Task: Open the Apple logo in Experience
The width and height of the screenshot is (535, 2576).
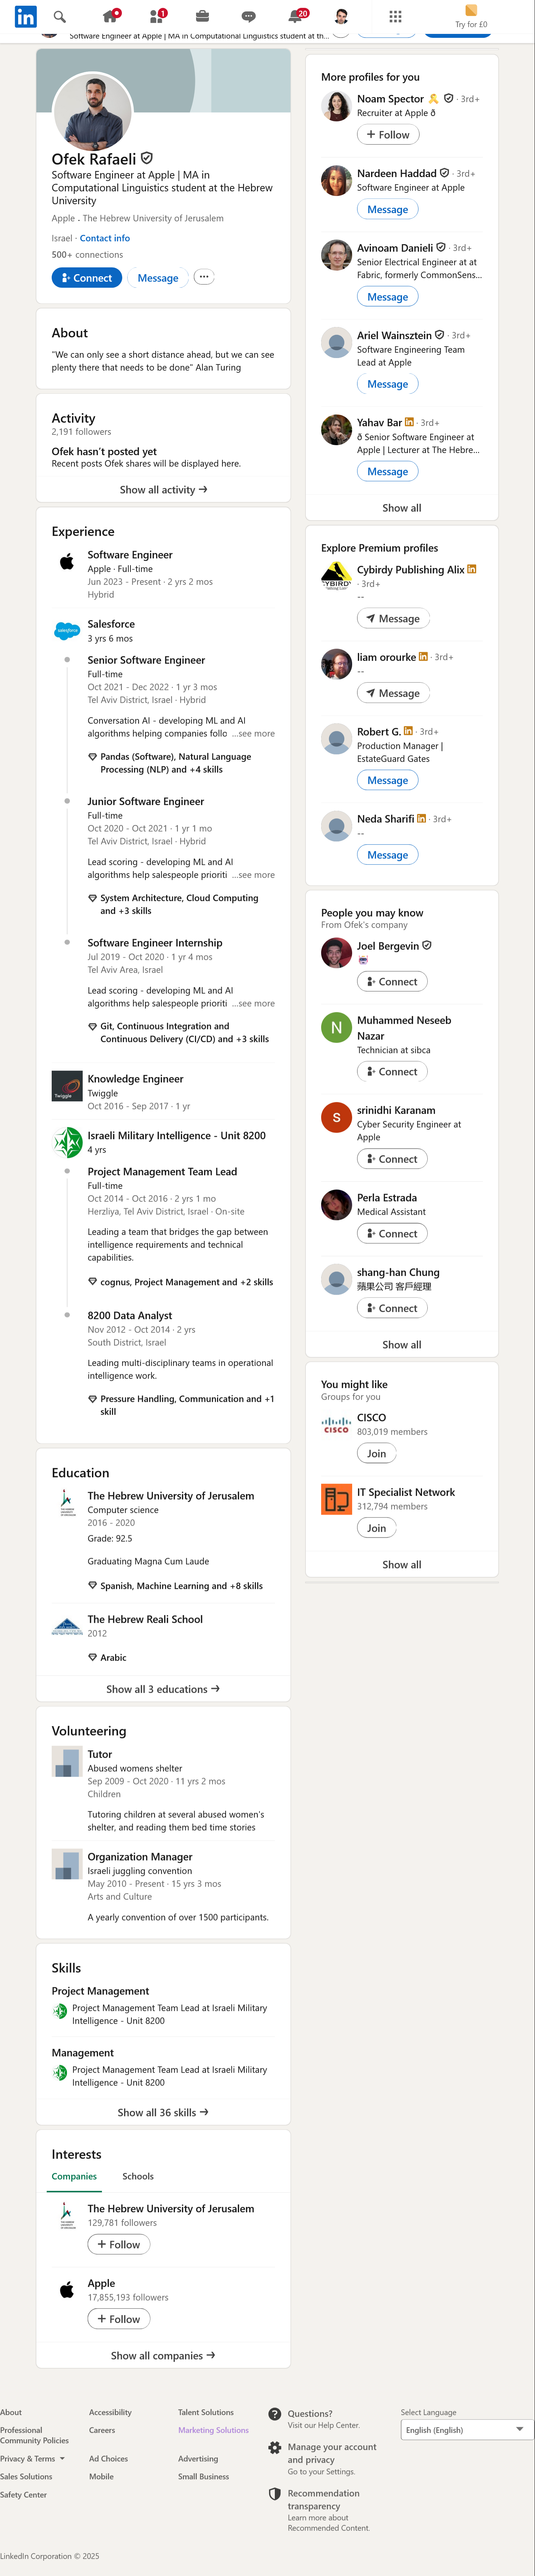Action: click(67, 562)
